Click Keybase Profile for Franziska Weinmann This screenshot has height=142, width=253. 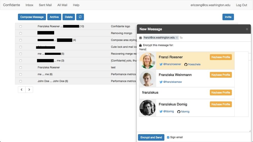pyautogui.click(x=221, y=75)
